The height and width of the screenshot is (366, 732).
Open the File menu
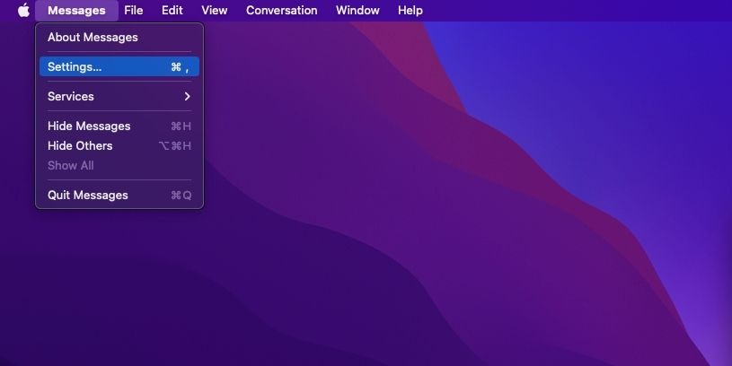(x=134, y=10)
